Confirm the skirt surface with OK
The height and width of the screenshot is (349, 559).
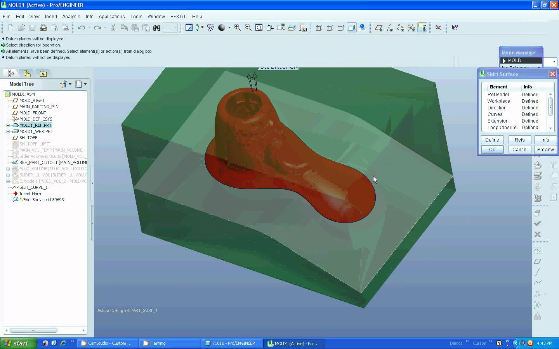point(492,149)
